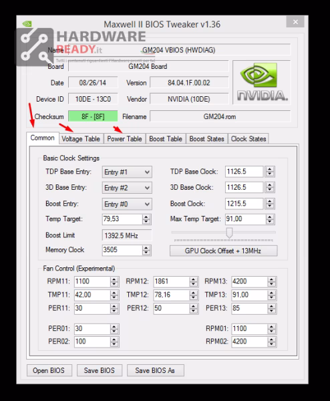
Task: Switch to the Common tab
Action: click(43, 138)
